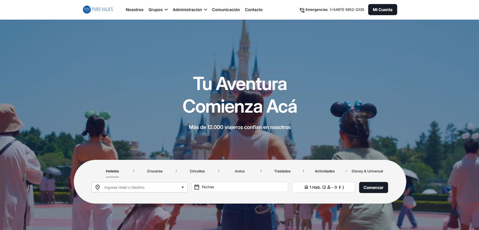
Task: Expand the Administración menu
Action: click(x=190, y=10)
